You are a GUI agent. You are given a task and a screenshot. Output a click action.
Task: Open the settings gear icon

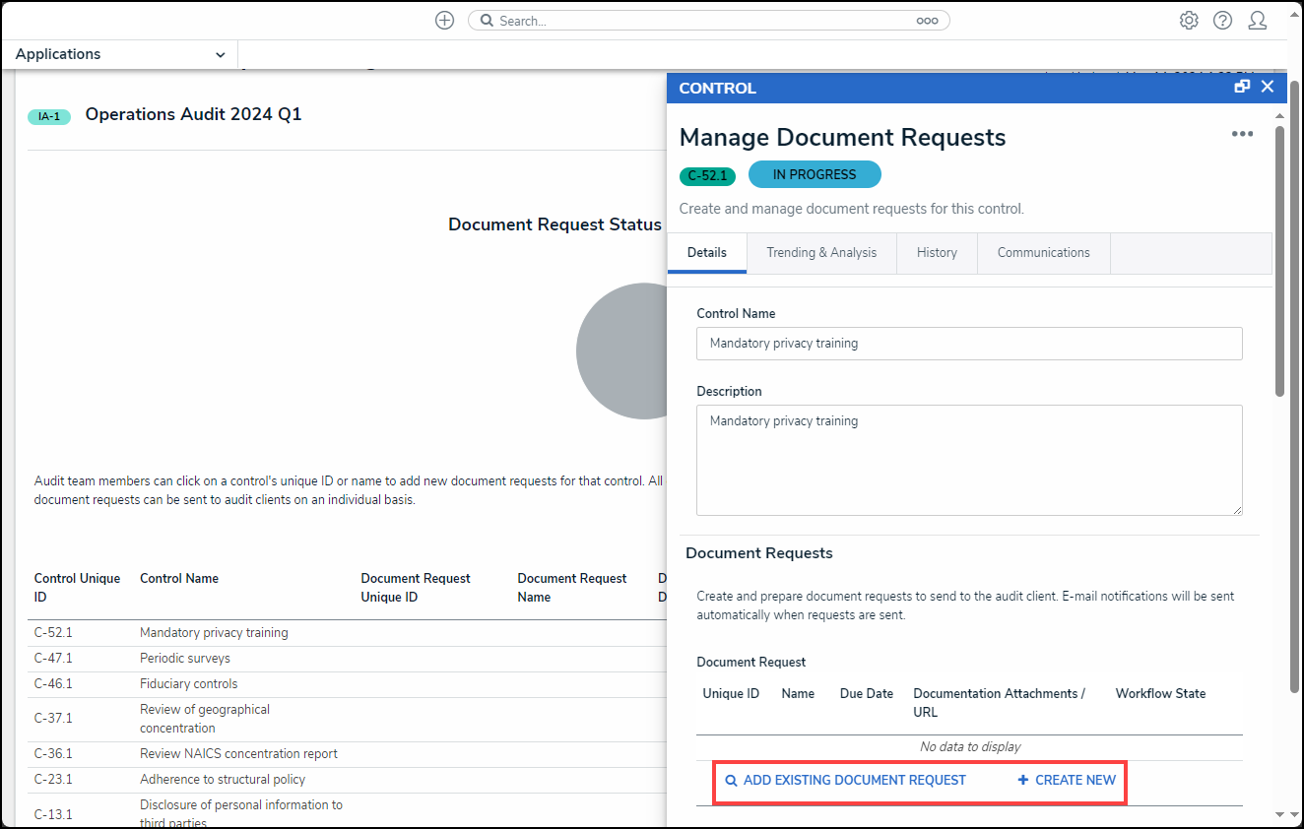tap(1189, 21)
